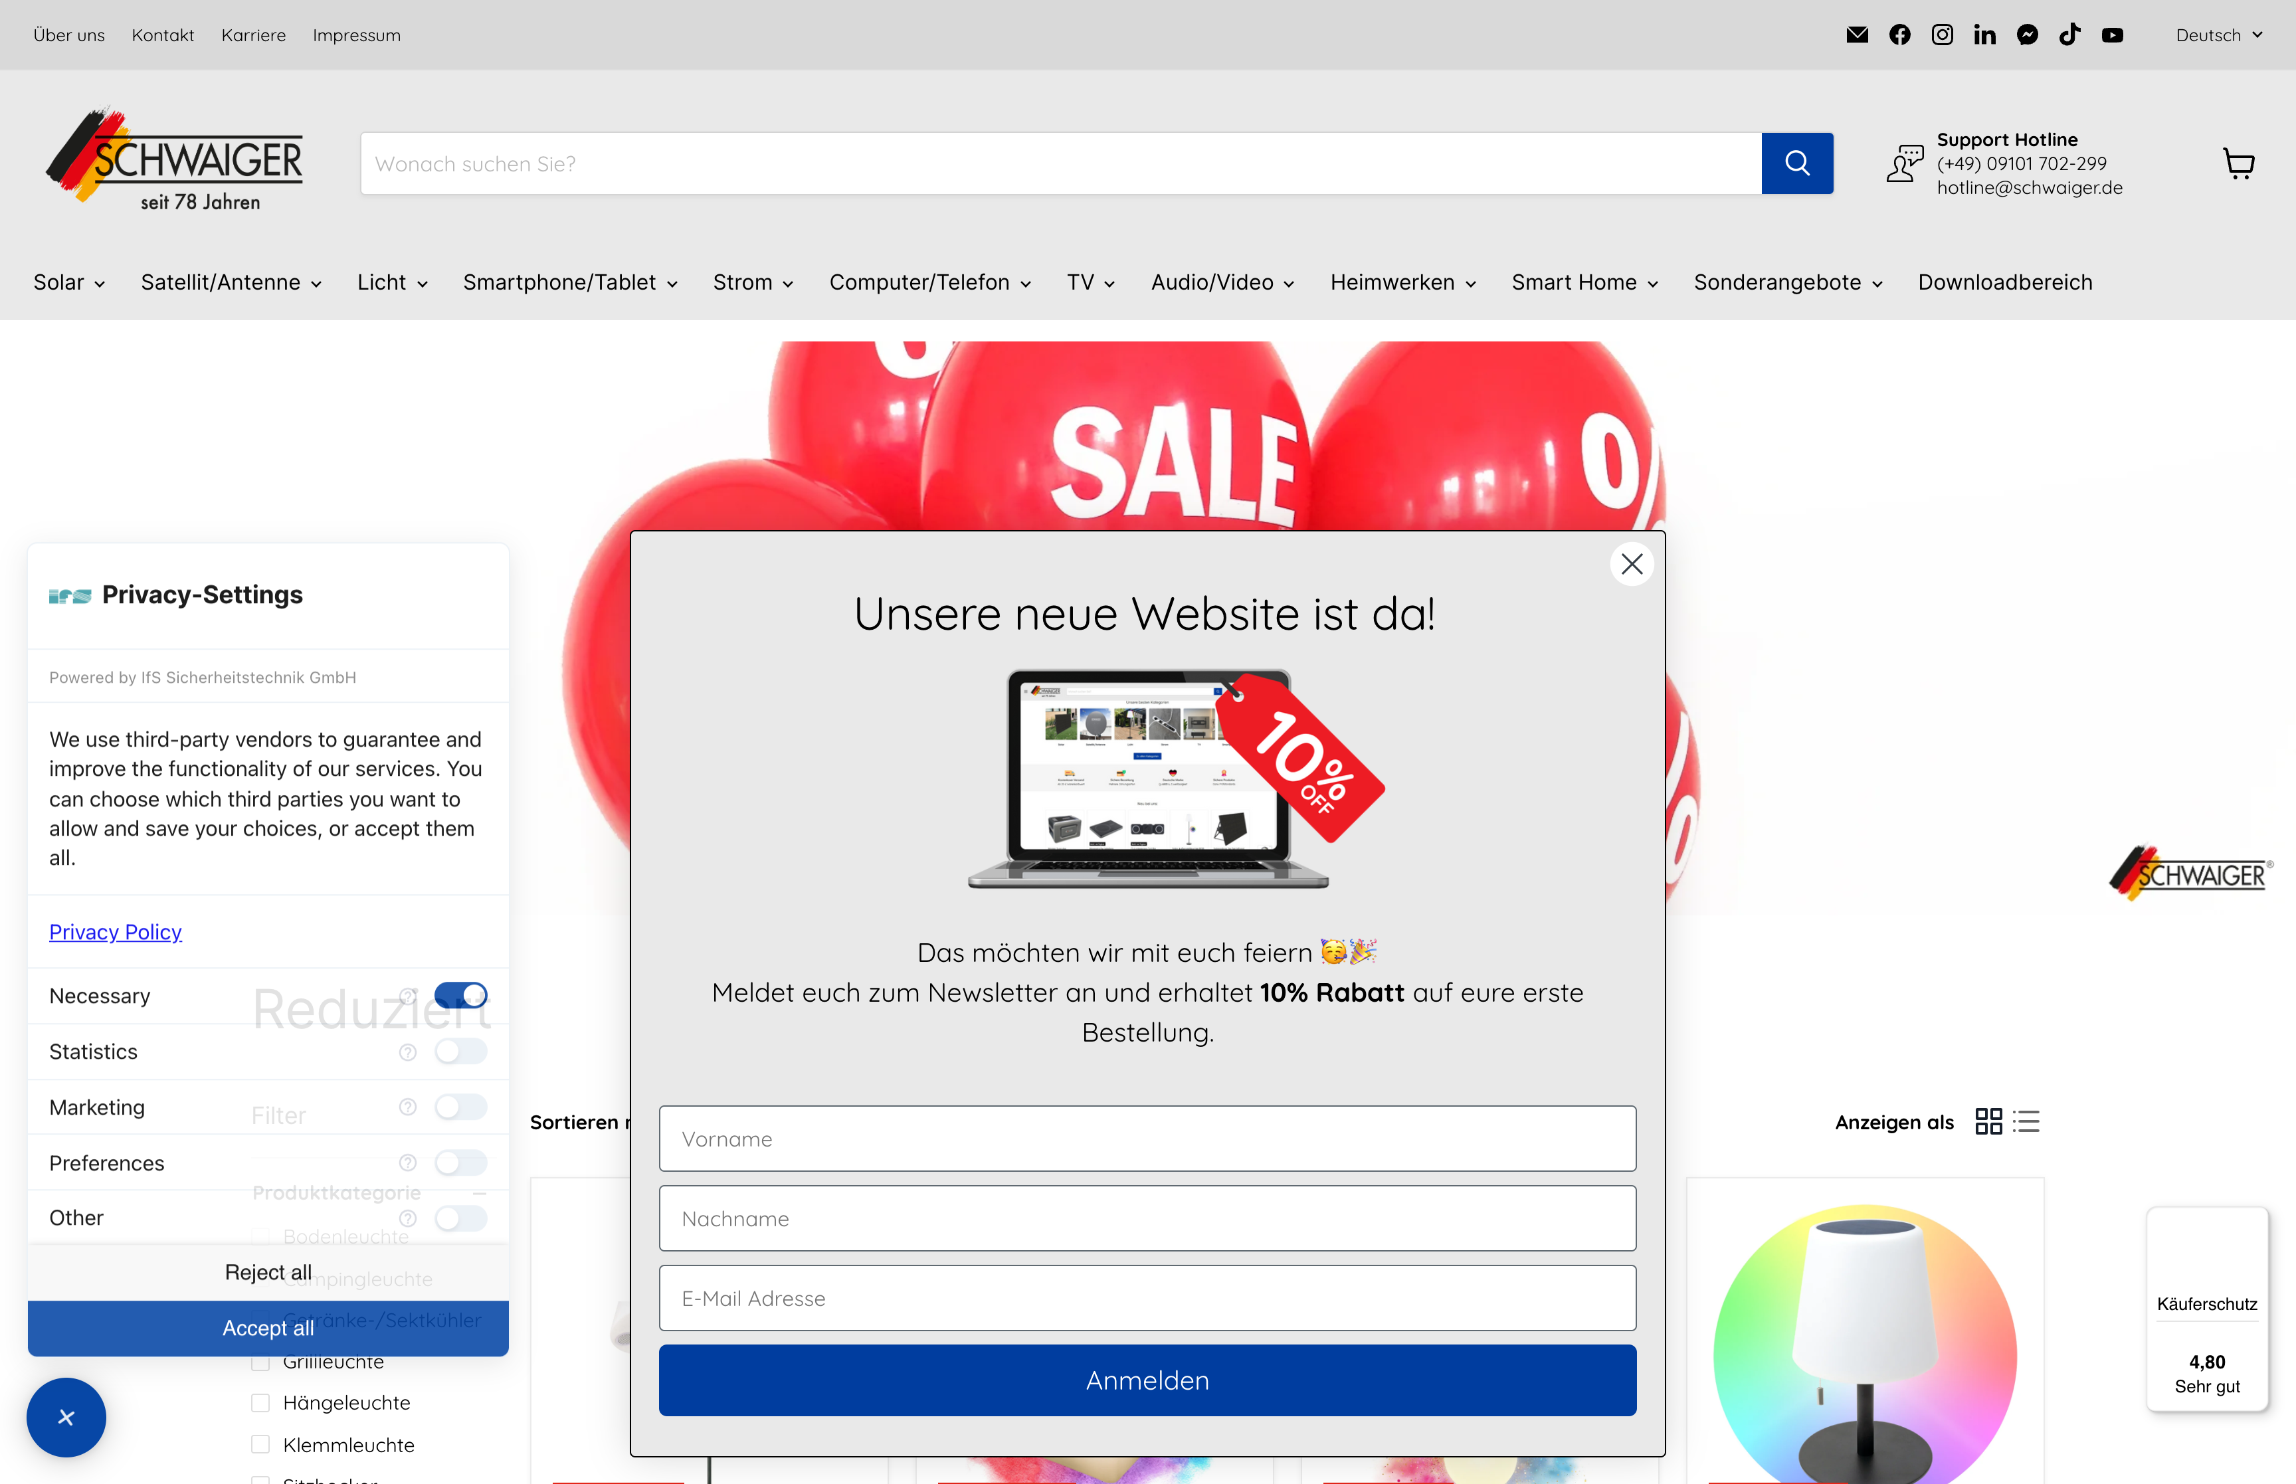Viewport: 2296px width, 1484px height.
Task: Open the Kontakt menu item
Action: (163, 35)
